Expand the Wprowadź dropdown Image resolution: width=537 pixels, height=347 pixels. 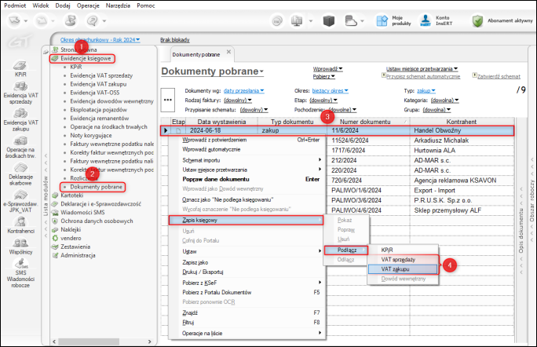pyautogui.click(x=326, y=69)
